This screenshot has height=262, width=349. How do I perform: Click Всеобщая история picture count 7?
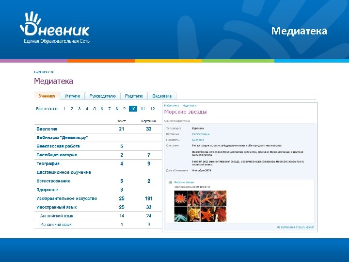coord(149,155)
